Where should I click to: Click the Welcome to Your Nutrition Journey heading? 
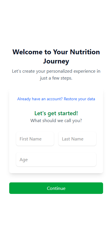point(56,56)
